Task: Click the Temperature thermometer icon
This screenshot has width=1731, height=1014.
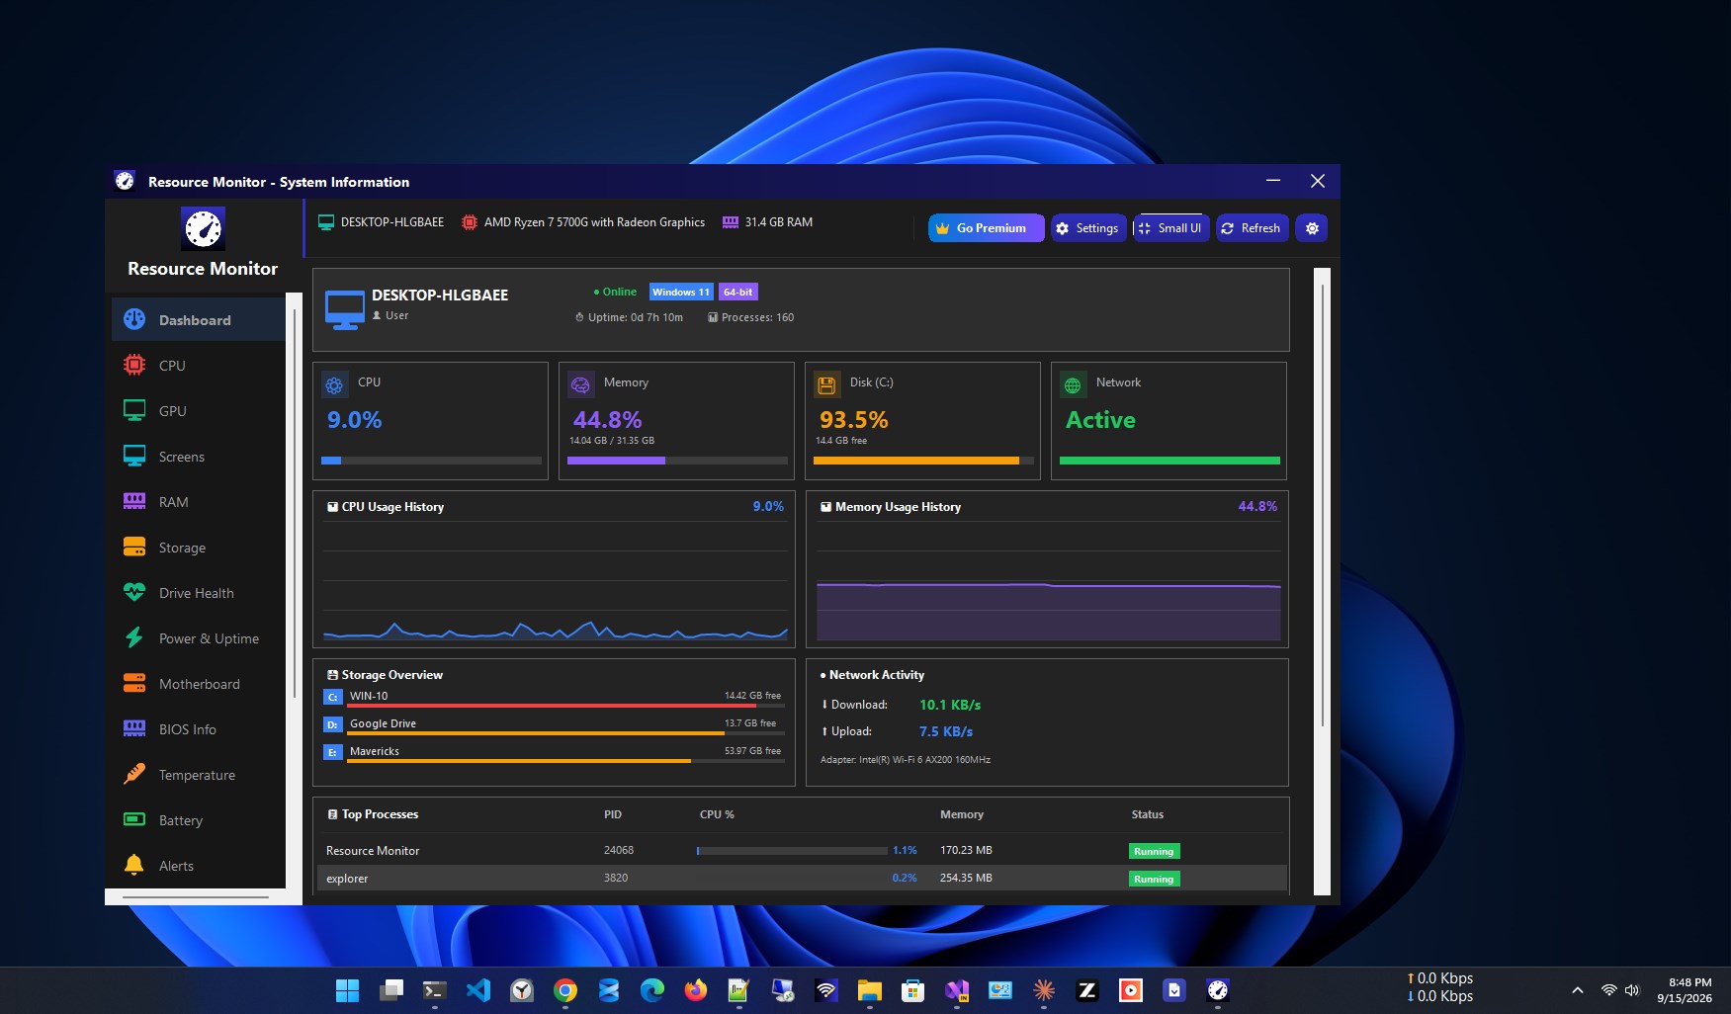Action: 134,774
